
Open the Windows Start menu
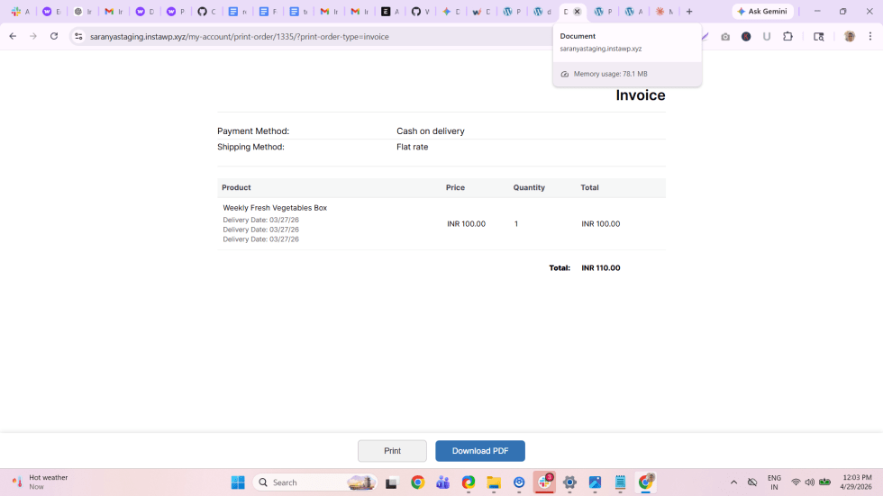238,482
